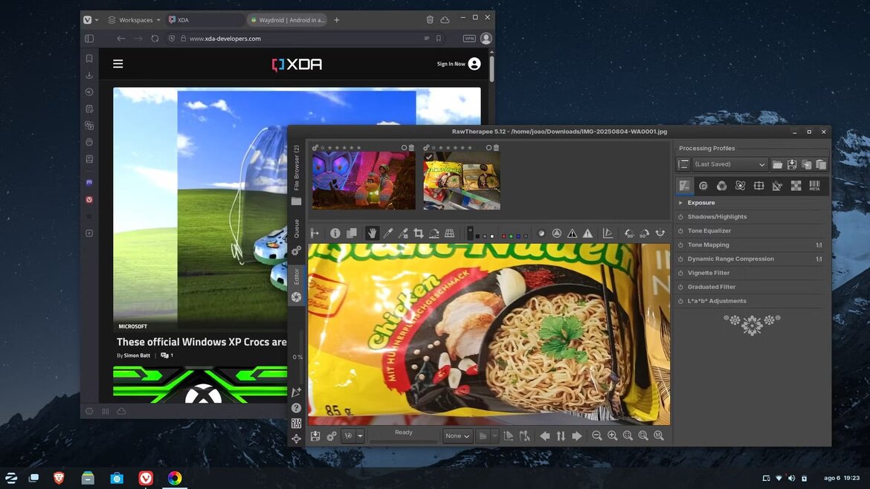Image resolution: width=870 pixels, height=489 pixels.
Task: Activate the Crop tool
Action: pos(417,233)
